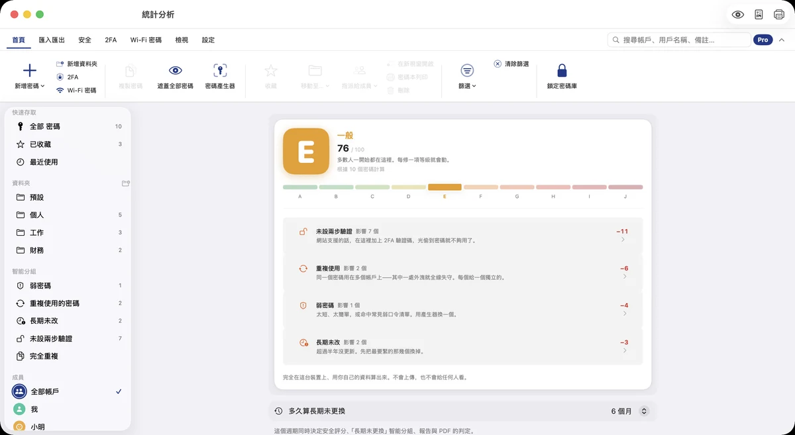Open the 長期未改 issue row chevron
795x435 pixels.
[624, 351]
